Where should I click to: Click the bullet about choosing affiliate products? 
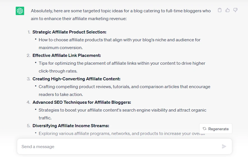coord(120,44)
